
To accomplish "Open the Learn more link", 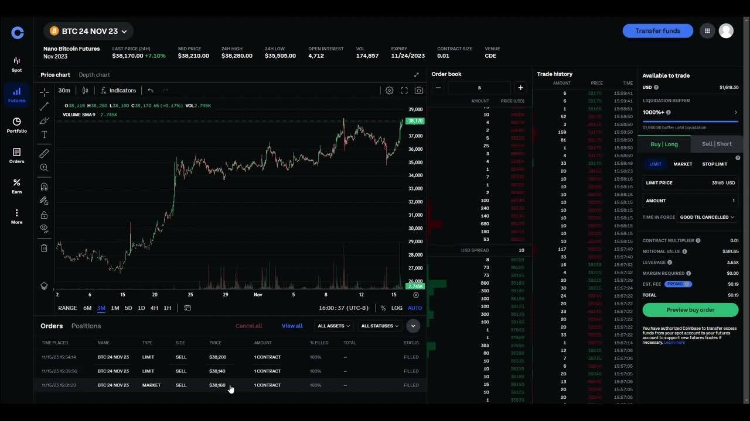I will pos(674,343).
